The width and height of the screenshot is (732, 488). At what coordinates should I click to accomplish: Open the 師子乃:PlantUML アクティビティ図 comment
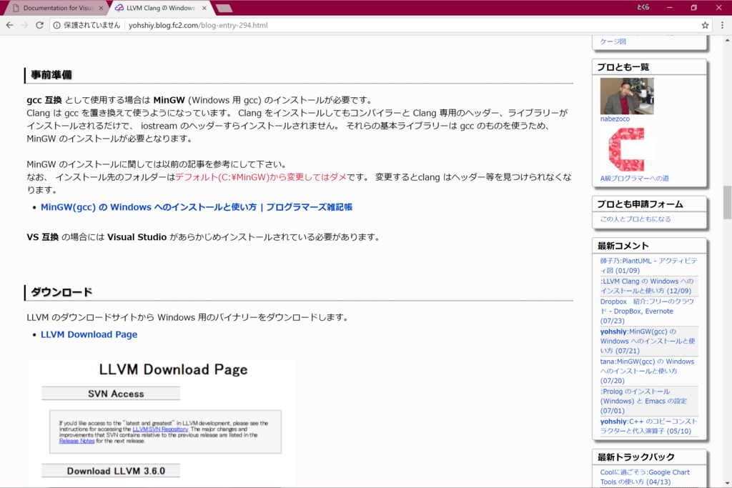(649, 266)
